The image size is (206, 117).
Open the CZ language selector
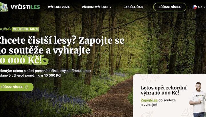199,7
